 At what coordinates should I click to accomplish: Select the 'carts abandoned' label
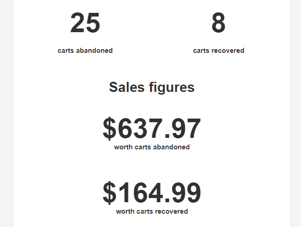(x=85, y=51)
